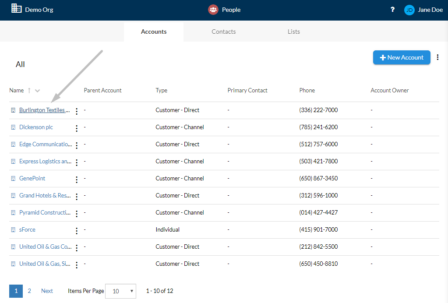
Task: Open Express Logistics account link
Action: click(x=46, y=162)
